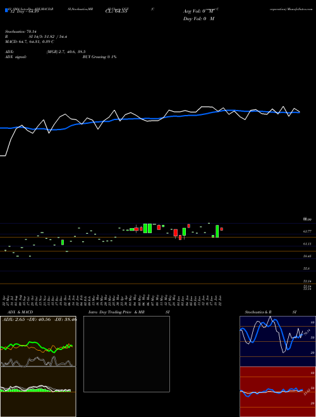The image size is (316, 417).
Task: Click the thick blue SMA line on main chart
Action: tap(150, 119)
